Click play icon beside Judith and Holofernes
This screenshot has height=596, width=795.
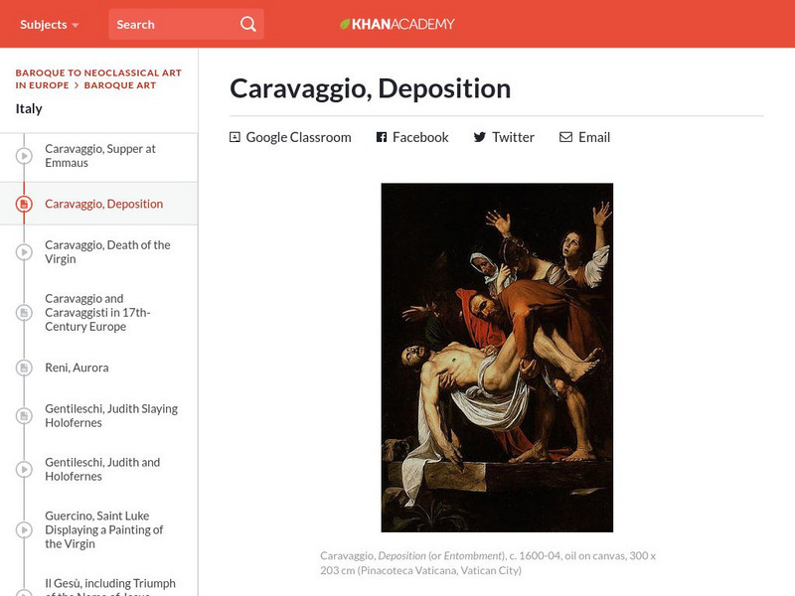24,469
